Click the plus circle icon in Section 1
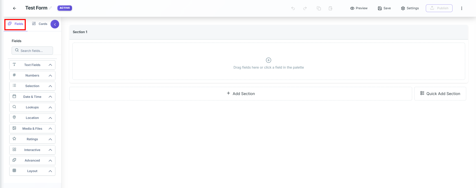The image size is (476, 188). (269, 60)
